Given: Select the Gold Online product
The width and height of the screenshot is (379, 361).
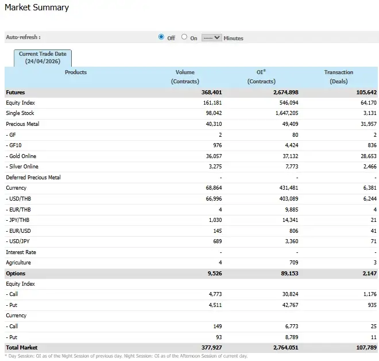Looking at the screenshot, I should pyautogui.click(x=22, y=156).
